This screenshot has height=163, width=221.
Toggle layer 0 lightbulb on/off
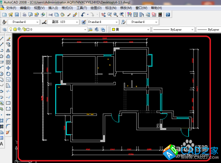point(11,29)
